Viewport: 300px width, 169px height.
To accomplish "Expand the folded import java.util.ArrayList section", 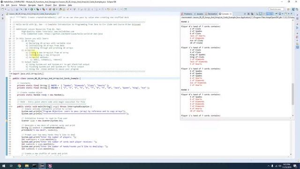I will pos(11,74).
